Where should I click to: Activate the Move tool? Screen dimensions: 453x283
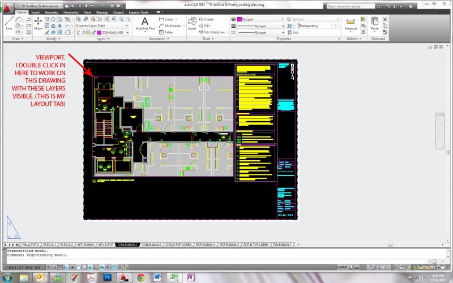(x=38, y=23)
